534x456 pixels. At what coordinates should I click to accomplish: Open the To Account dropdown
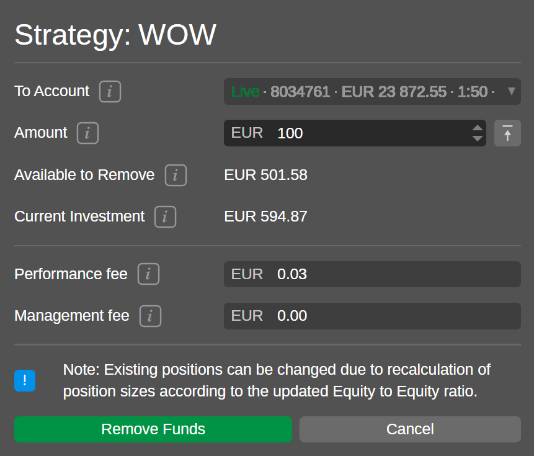pos(372,92)
